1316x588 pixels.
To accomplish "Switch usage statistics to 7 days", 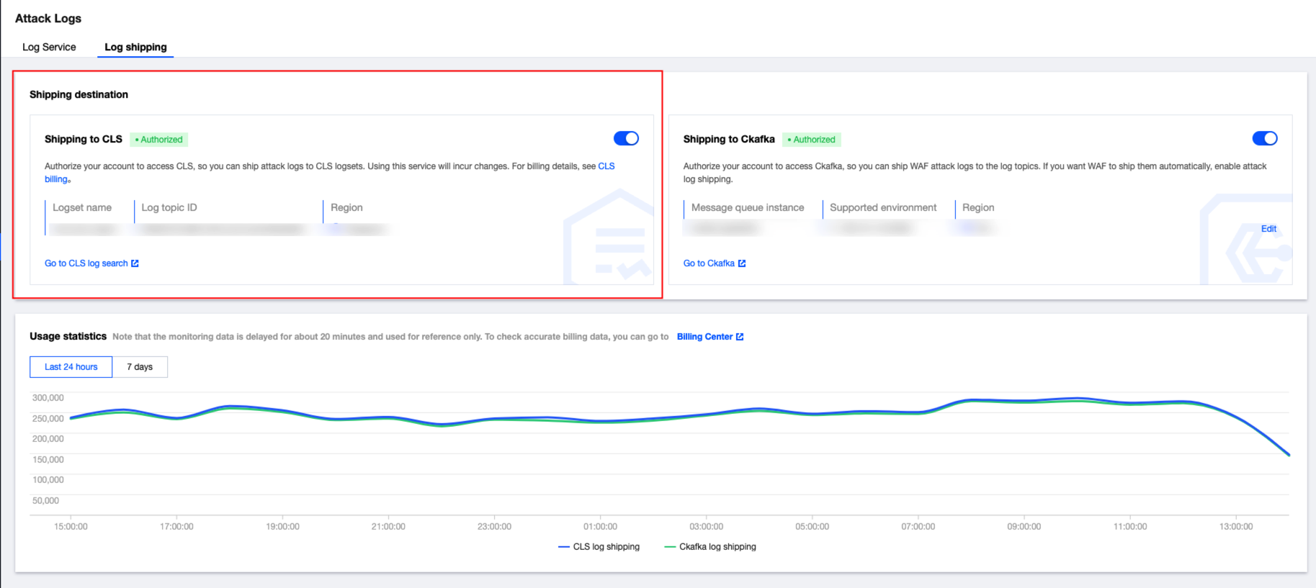I will 140,367.
